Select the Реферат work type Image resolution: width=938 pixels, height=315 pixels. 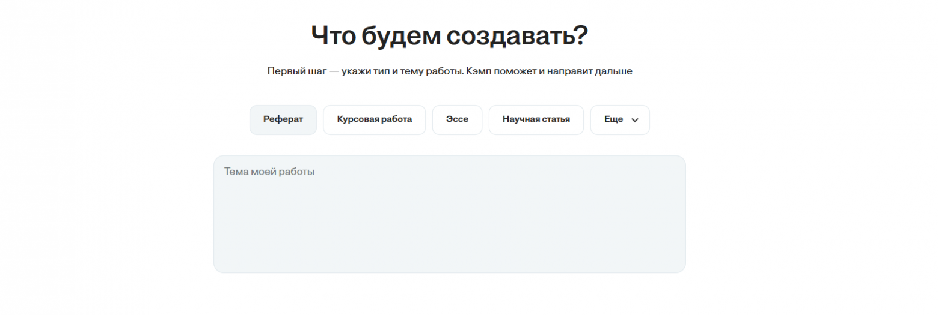(283, 119)
